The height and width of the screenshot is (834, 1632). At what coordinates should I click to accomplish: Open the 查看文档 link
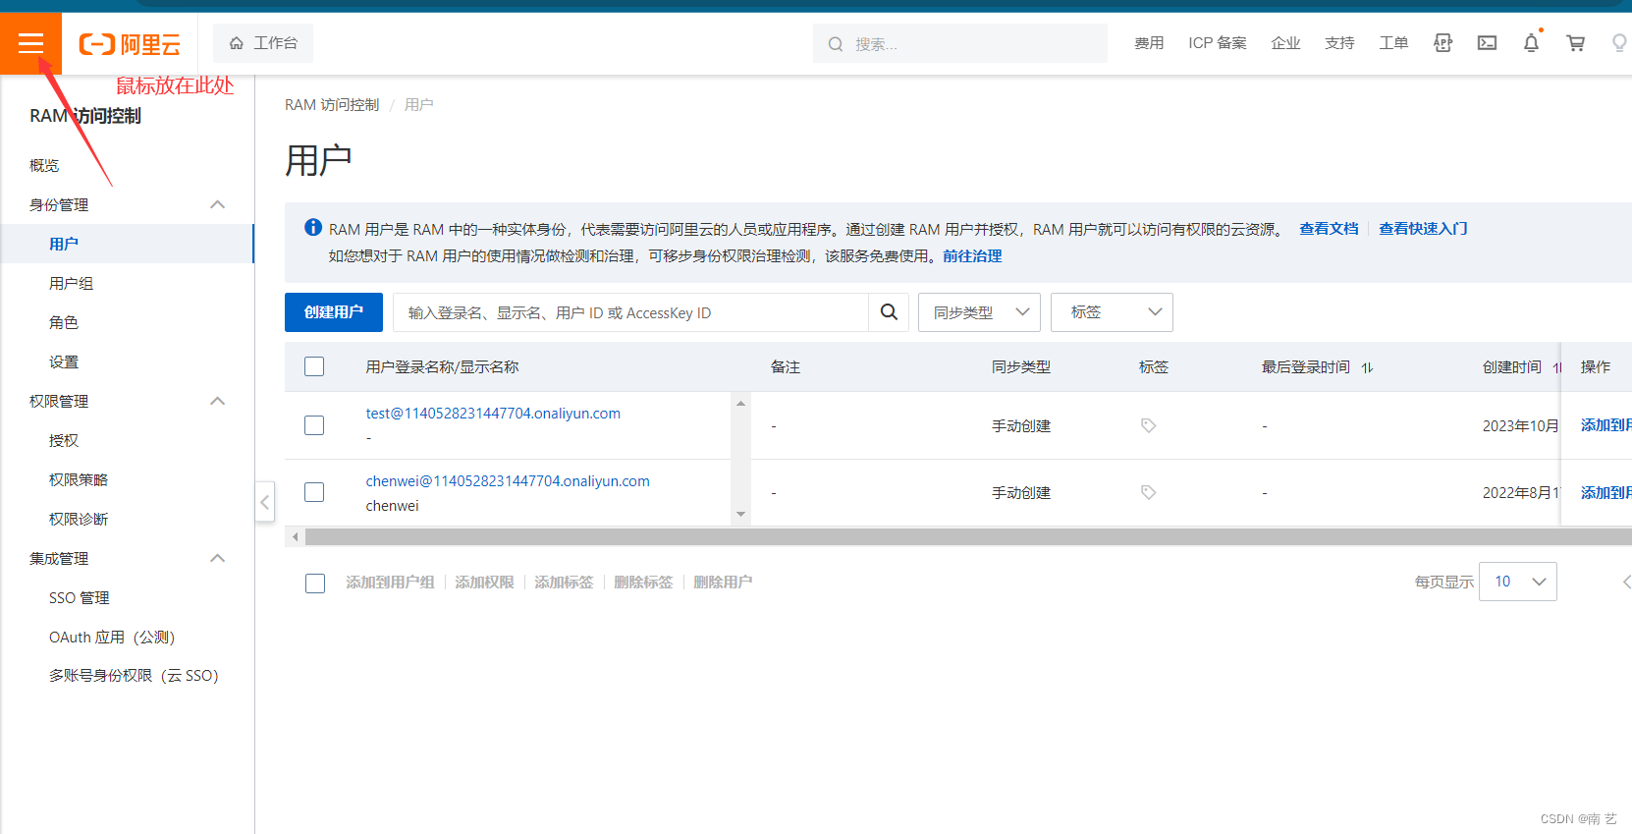pyautogui.click(x=1329, y=229)
